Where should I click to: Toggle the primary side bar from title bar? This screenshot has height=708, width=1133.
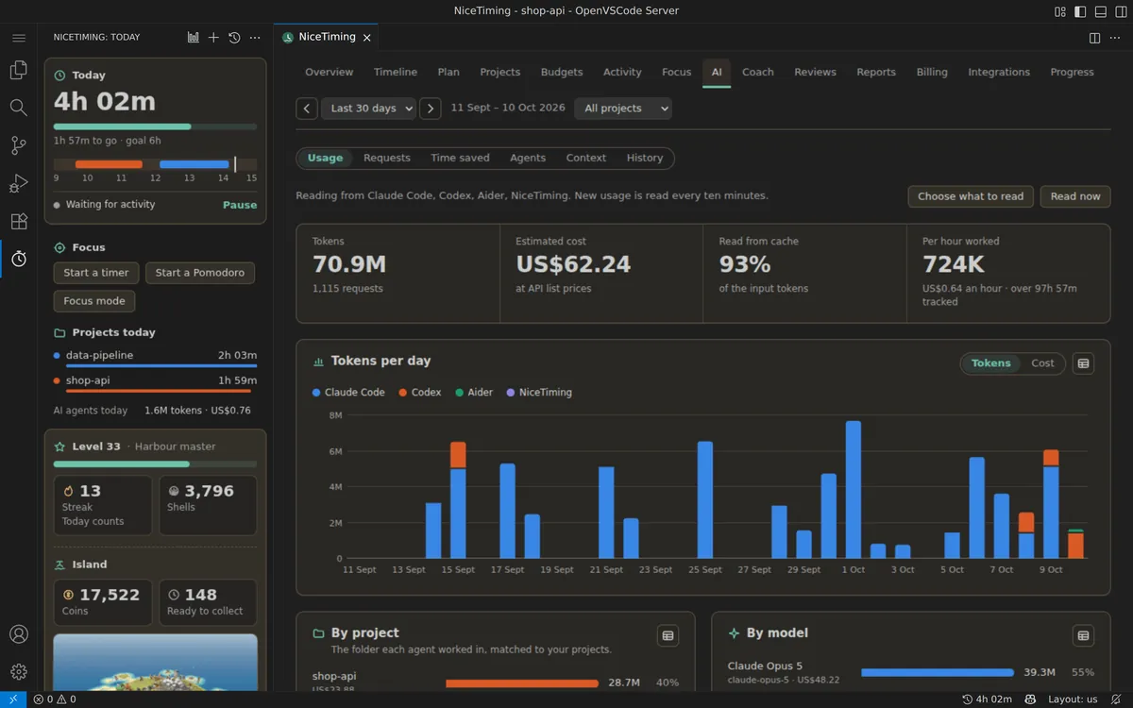coord(1079,11)
